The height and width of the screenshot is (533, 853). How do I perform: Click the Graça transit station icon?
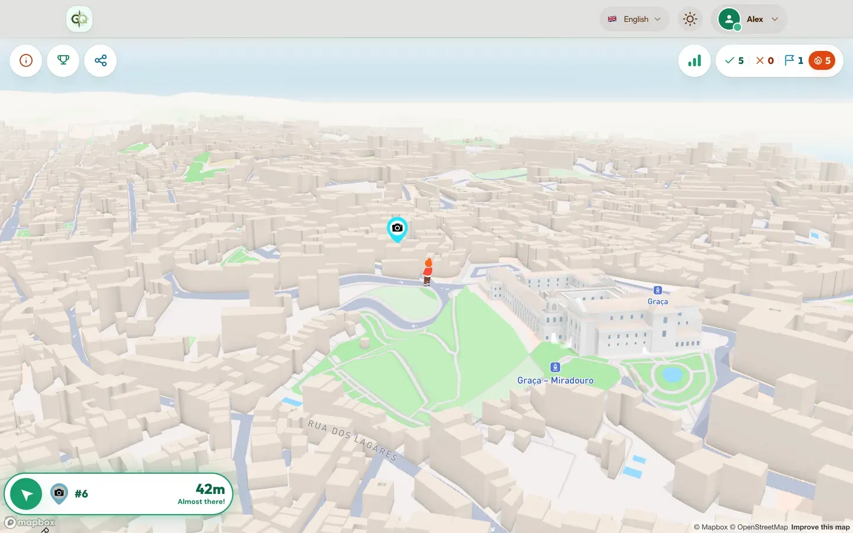click(x=658, y=290)
